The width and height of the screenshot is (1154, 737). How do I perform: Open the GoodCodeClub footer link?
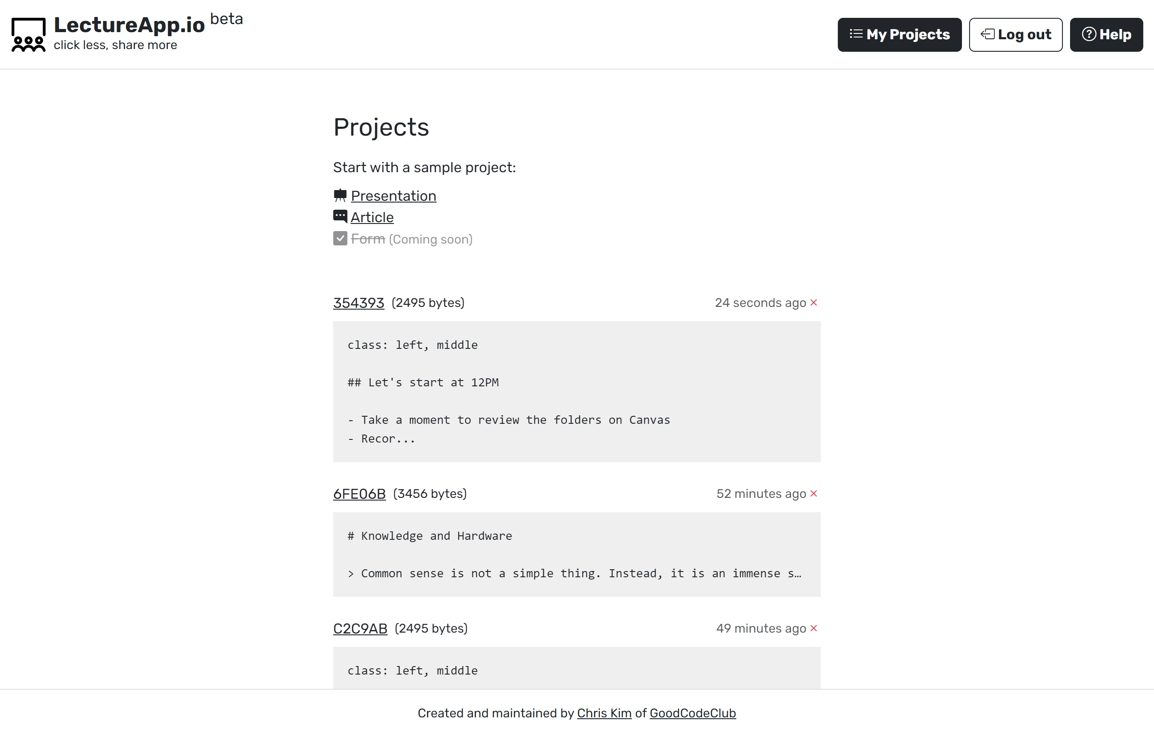pos(693,713)
